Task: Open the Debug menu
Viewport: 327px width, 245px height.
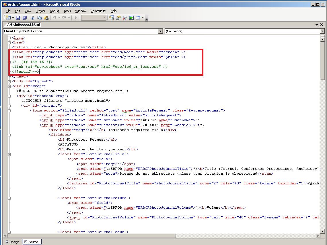Action: pos(54,11)
